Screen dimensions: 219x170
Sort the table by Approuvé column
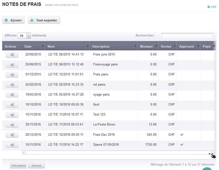[189, 46]
